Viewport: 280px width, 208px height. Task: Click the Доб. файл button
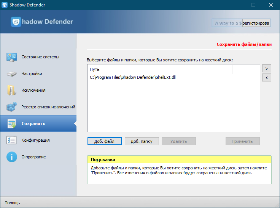tap(105, 141)
